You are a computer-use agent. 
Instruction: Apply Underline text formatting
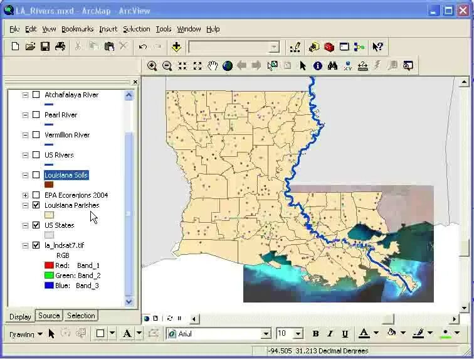[x=345, y=333]
